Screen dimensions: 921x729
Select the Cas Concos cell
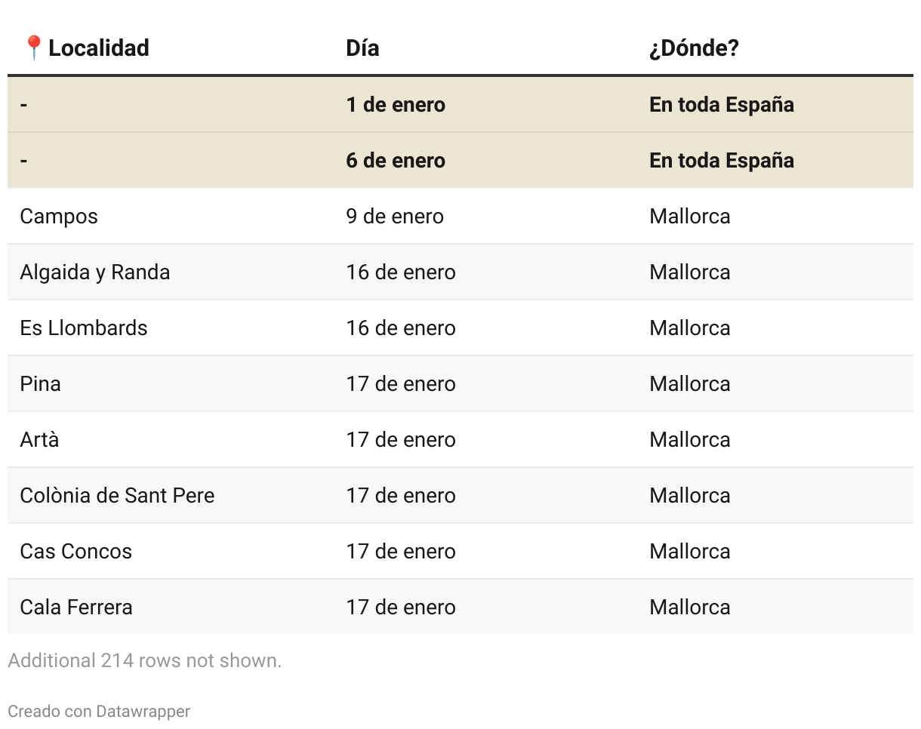pos(75,552)
